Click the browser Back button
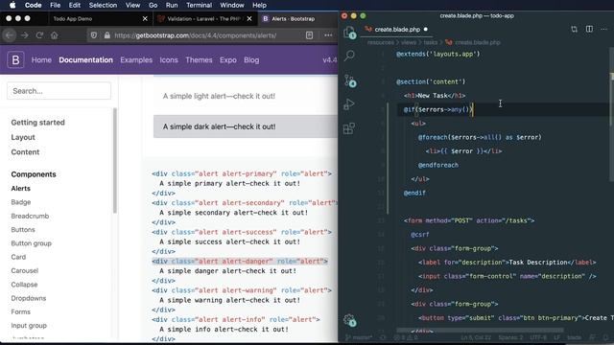614x345 pixels. pyautogui.click(x=10, y=35)
